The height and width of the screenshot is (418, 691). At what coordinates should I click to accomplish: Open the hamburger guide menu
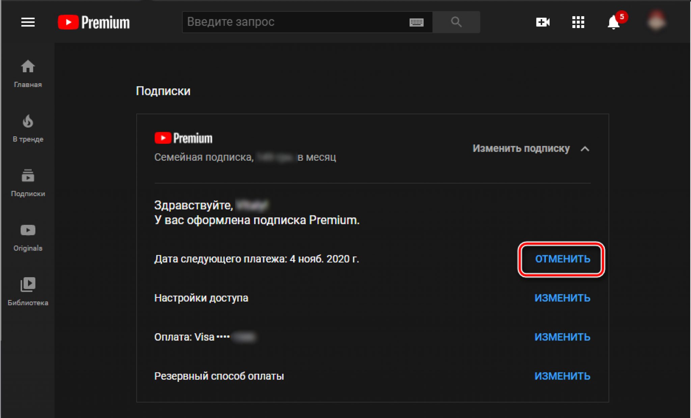[28, 22]
